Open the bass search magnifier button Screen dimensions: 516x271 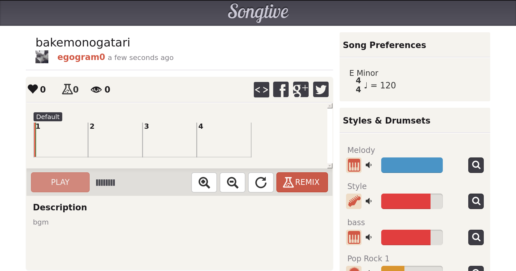(476, 237)
